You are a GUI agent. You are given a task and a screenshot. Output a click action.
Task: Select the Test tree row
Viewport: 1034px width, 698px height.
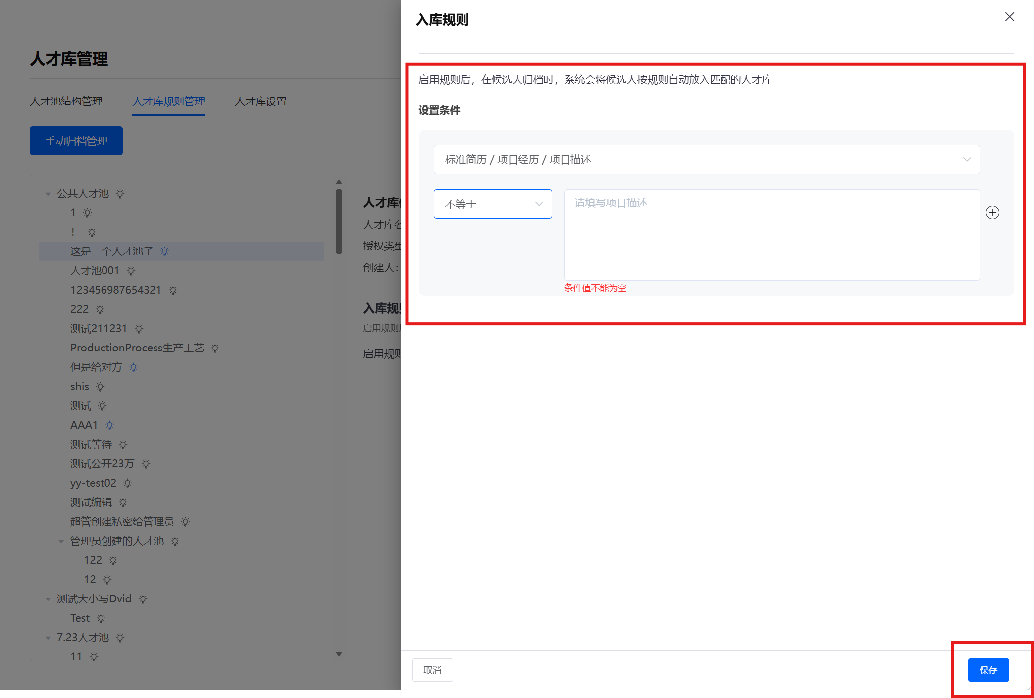point(182,618)
